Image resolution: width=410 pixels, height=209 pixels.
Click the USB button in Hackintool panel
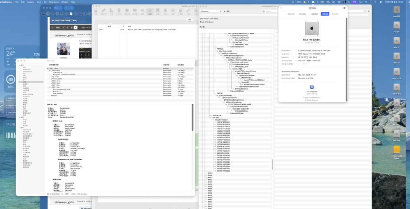[189, 20]
